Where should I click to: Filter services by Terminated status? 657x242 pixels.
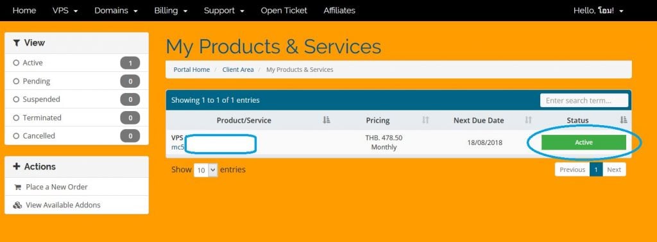click(76, 117)
